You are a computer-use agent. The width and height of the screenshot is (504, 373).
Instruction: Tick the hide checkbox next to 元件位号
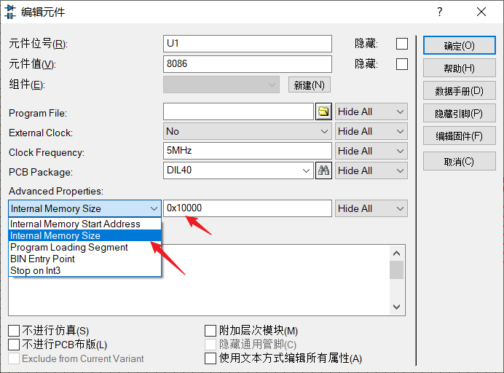(402, 44)
